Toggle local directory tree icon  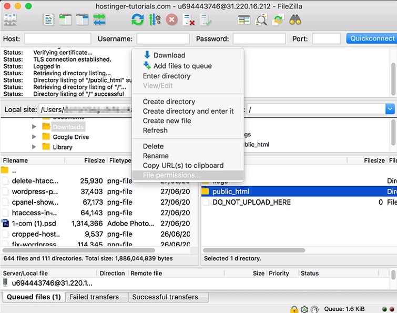pyautogui.click(x=65, y=20)
